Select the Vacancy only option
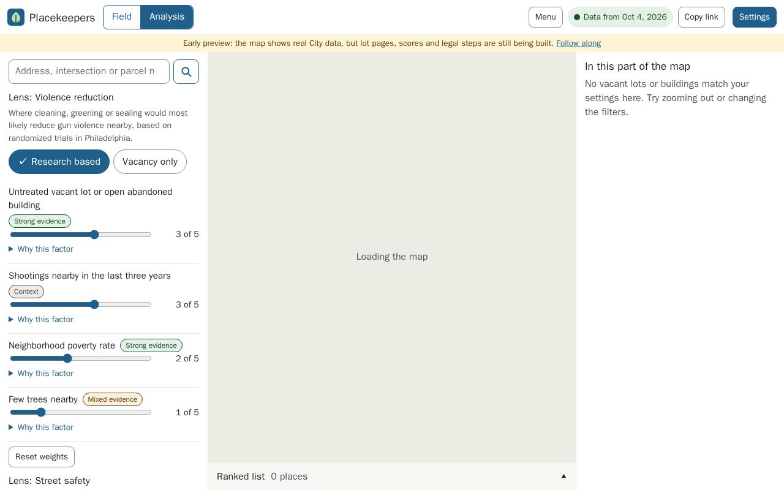 150,162
